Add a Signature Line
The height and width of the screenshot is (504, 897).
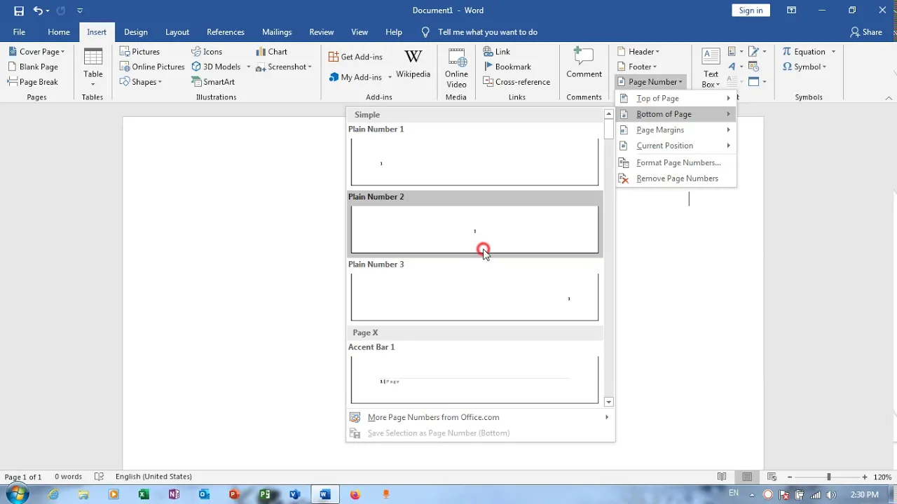[757, 52]
